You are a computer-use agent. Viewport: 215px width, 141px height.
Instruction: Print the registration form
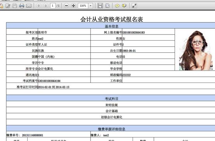[x=21, y=6]
